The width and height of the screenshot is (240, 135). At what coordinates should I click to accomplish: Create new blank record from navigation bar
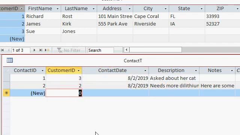tap(47, 50)
